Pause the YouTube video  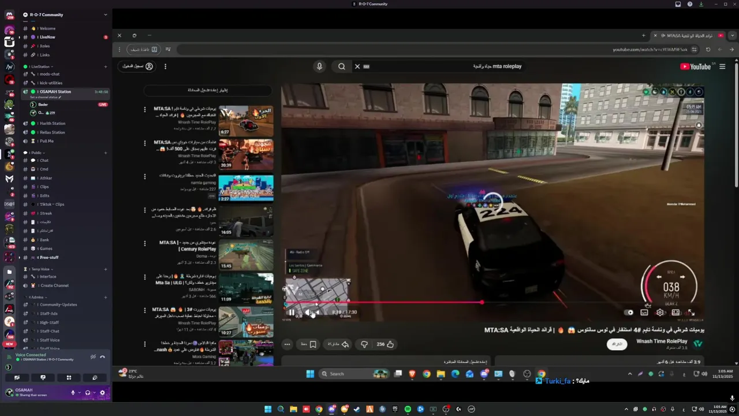coord(292,313)
